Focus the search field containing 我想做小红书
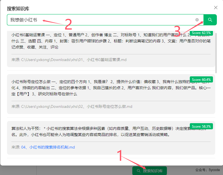 [105, 20]
